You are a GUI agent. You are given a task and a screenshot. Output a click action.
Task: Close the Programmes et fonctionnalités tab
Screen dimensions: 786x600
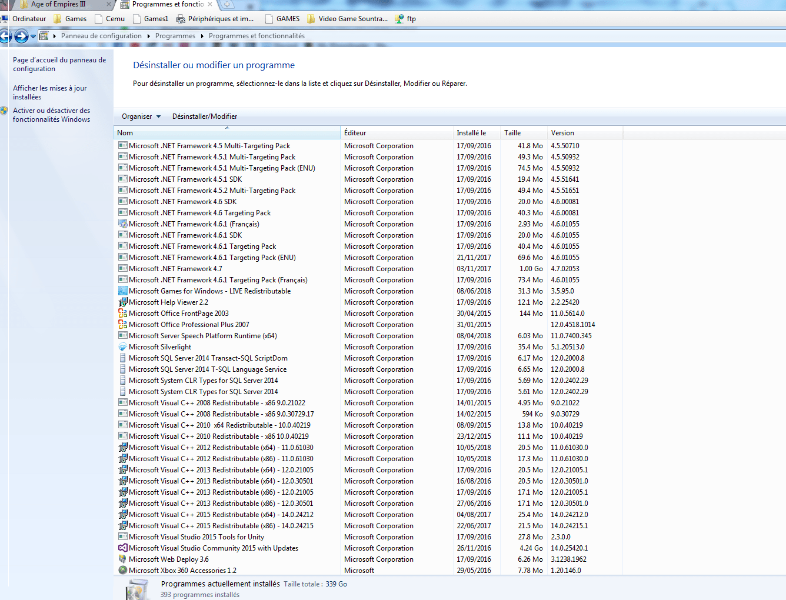210,5
